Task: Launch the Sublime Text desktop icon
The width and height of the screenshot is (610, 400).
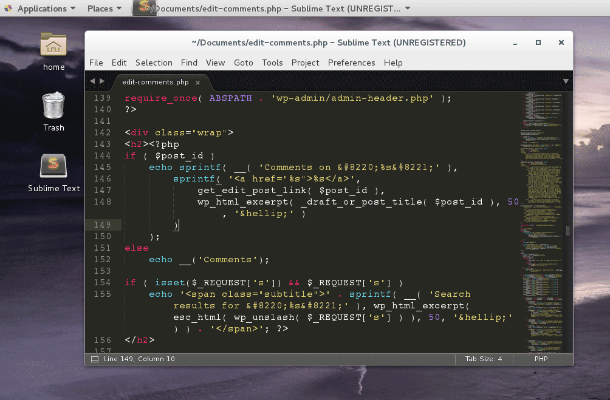Action: click(53, 172)
